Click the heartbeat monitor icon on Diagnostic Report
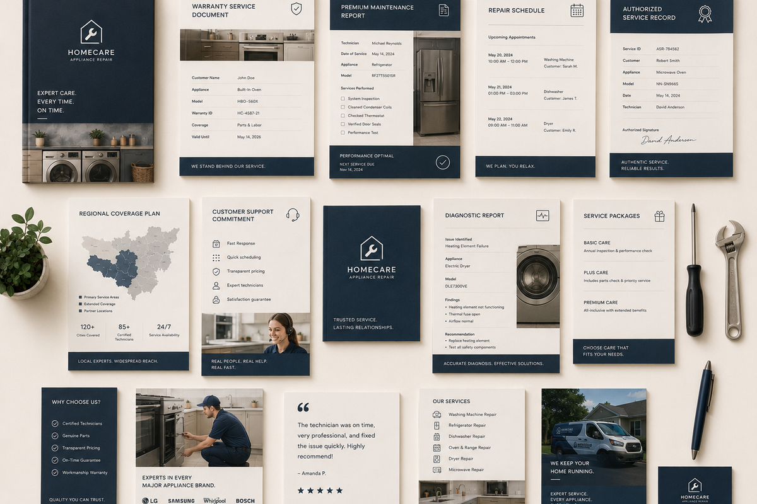The image size is (757, 504). coord(543,215)
